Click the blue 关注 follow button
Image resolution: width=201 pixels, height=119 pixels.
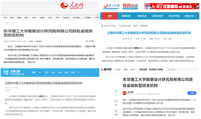[x=192, y=93]
